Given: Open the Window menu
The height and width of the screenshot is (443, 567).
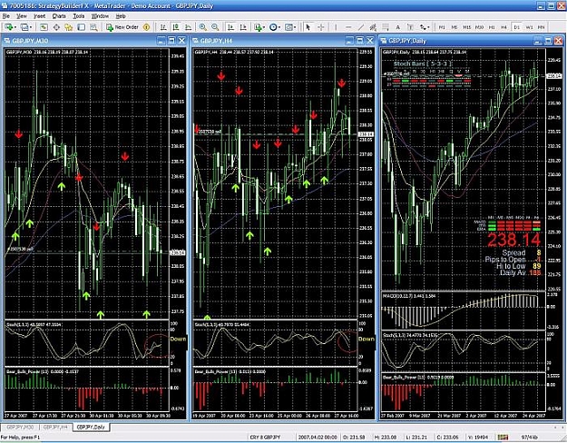Looking at the screenshot, I should [x=100, y=16].
